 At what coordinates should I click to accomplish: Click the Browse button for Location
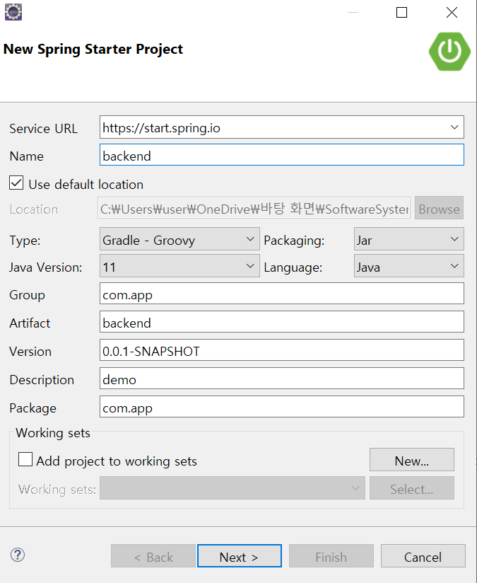tap(439, 209)
